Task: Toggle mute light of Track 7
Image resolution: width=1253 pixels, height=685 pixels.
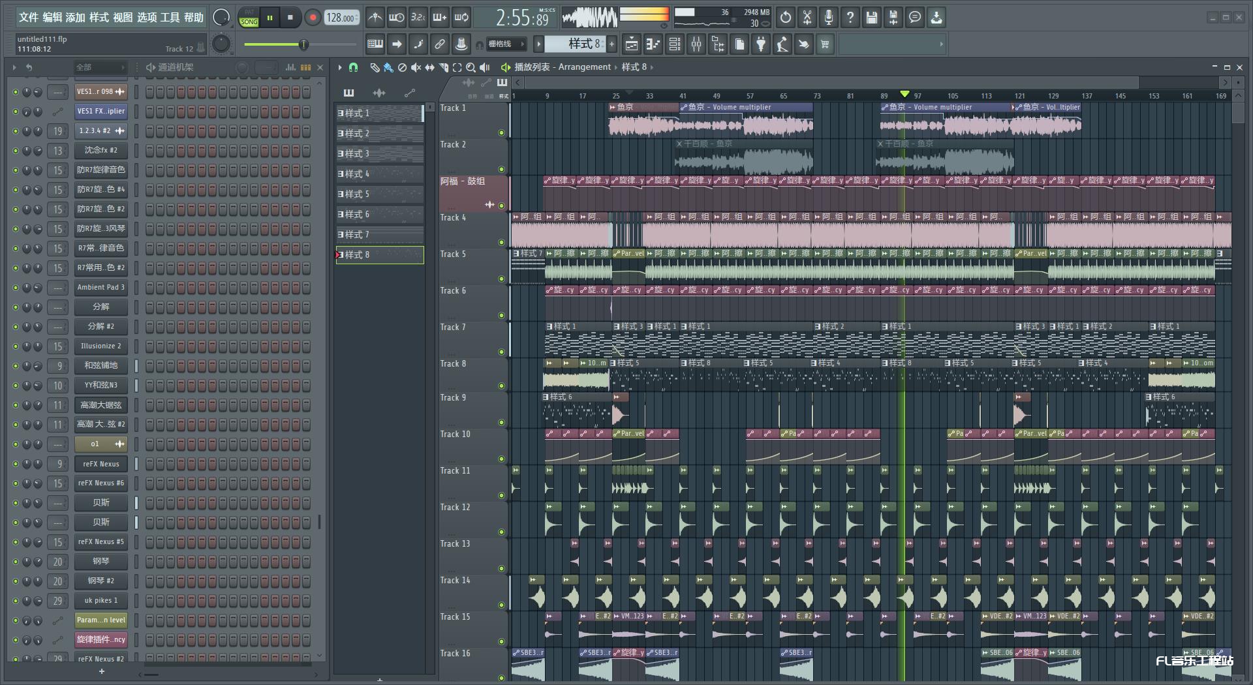Action: 502,352
